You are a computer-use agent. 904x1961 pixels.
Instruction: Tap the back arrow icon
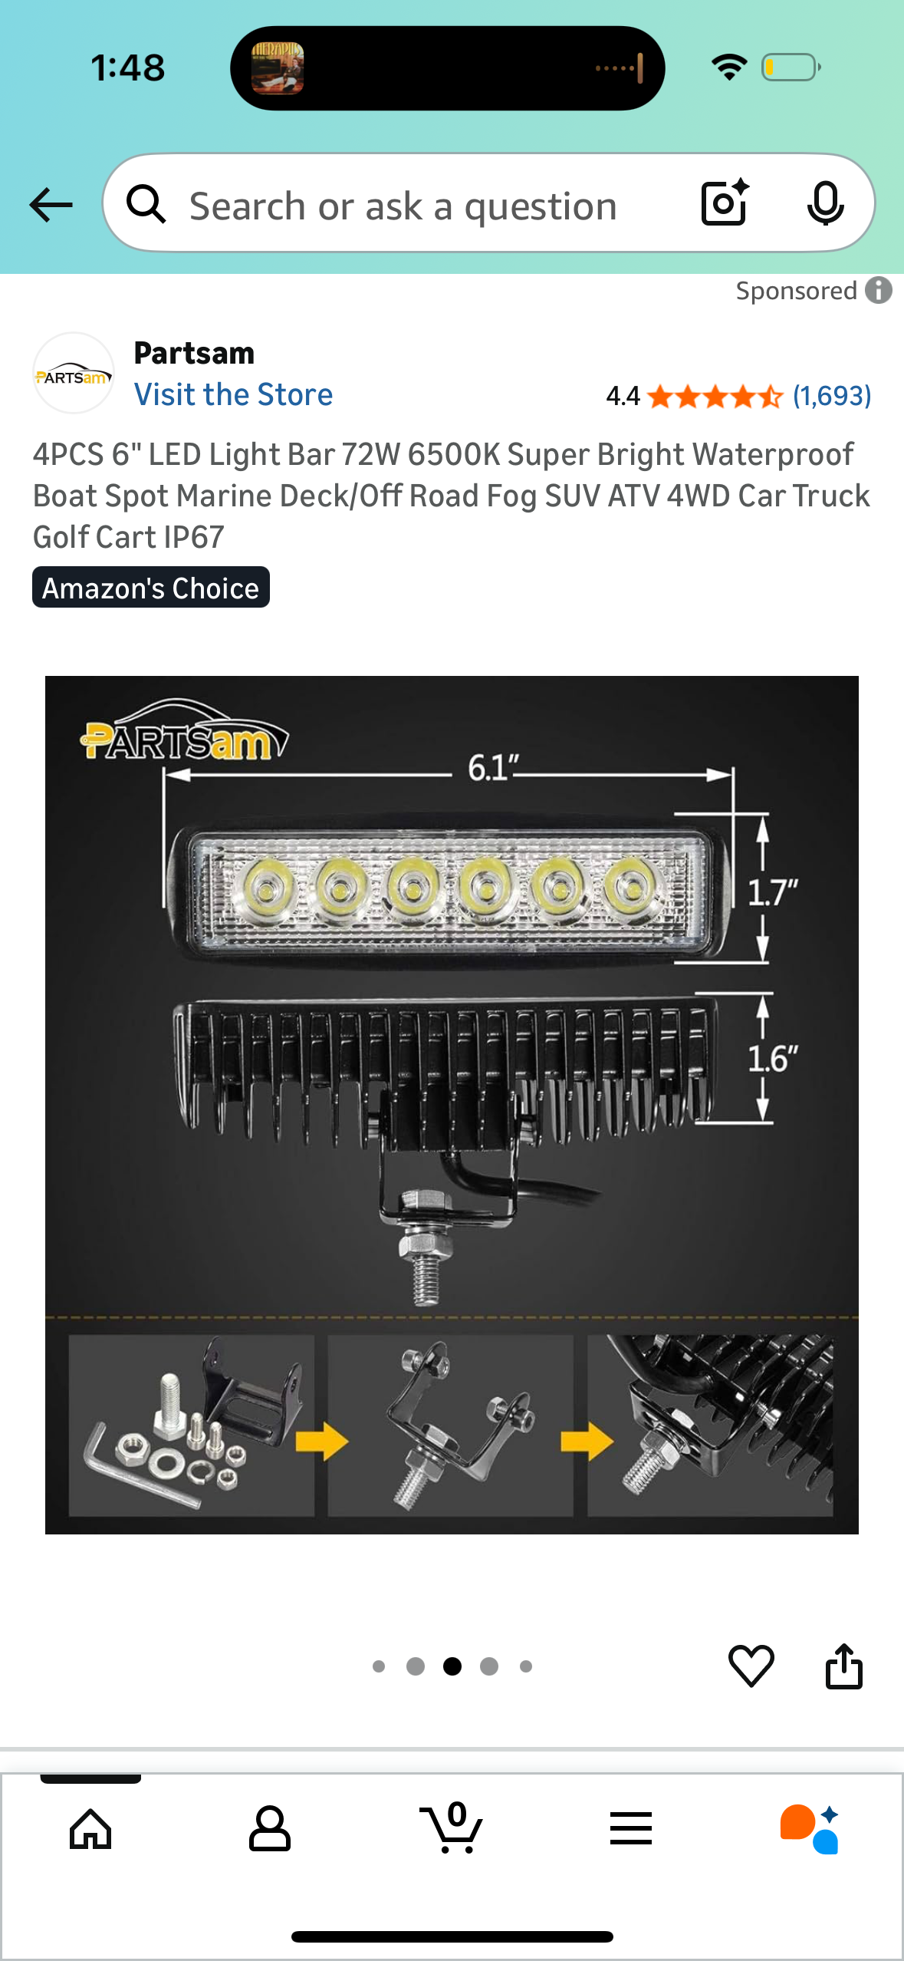pos(51,205)
